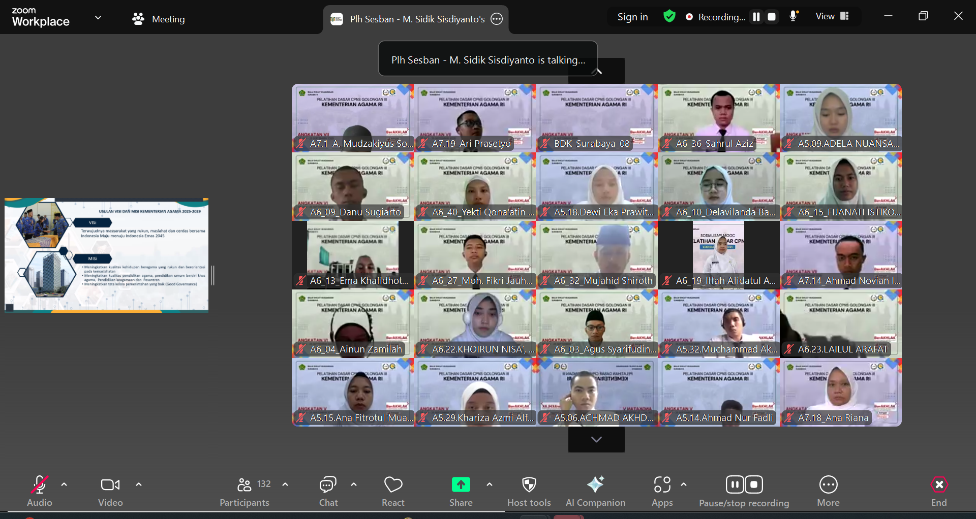The image size is (976, 519).
Task: Click the green Share screen icon
Action: pos(461,485)
